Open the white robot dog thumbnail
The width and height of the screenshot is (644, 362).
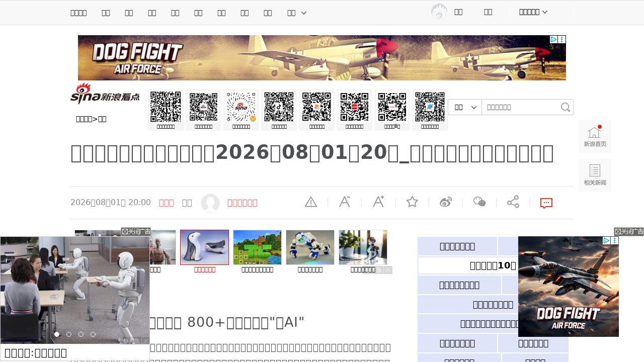pyautogui.click(x=310, y=247)
